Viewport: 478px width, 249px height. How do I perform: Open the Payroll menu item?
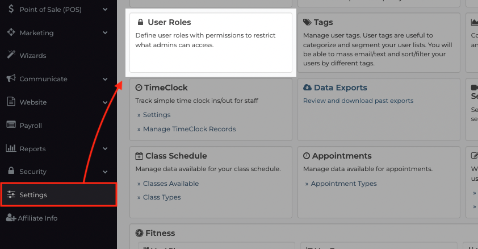[58, 126]
